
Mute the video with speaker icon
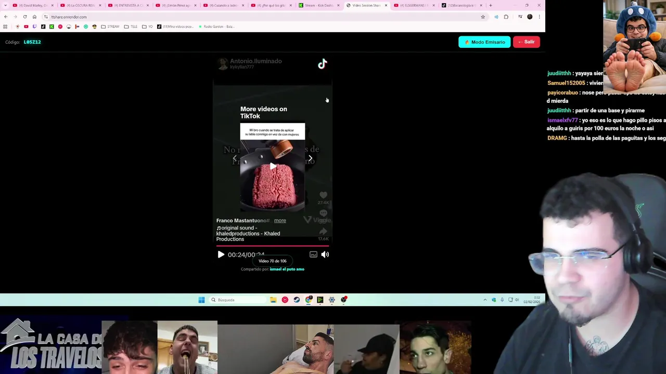[325, 255]
